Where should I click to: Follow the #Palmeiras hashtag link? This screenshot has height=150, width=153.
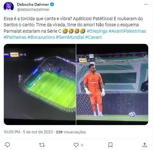(15, 37)
